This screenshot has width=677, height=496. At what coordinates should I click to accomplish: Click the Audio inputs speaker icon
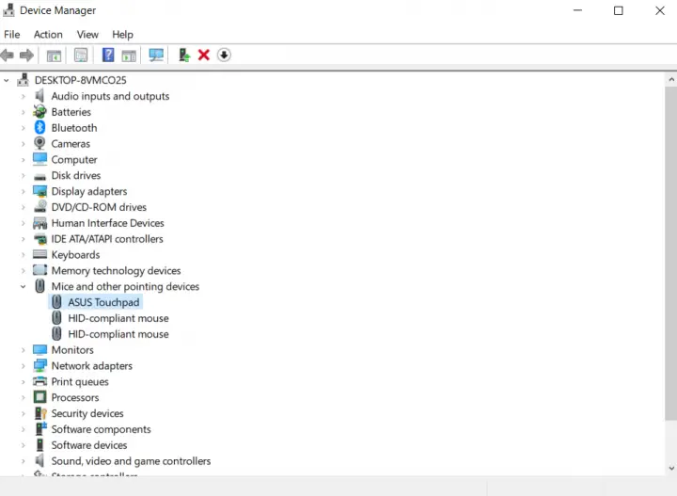(x=39, y=95)
